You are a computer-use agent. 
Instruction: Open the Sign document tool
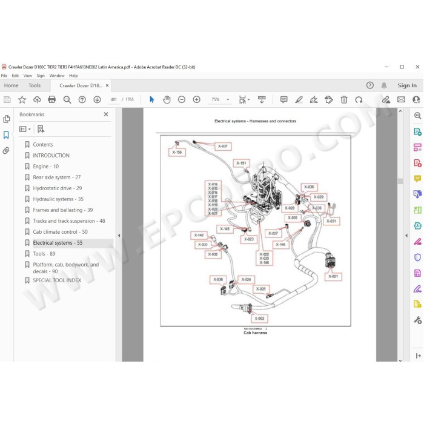(x=314, y=100)
